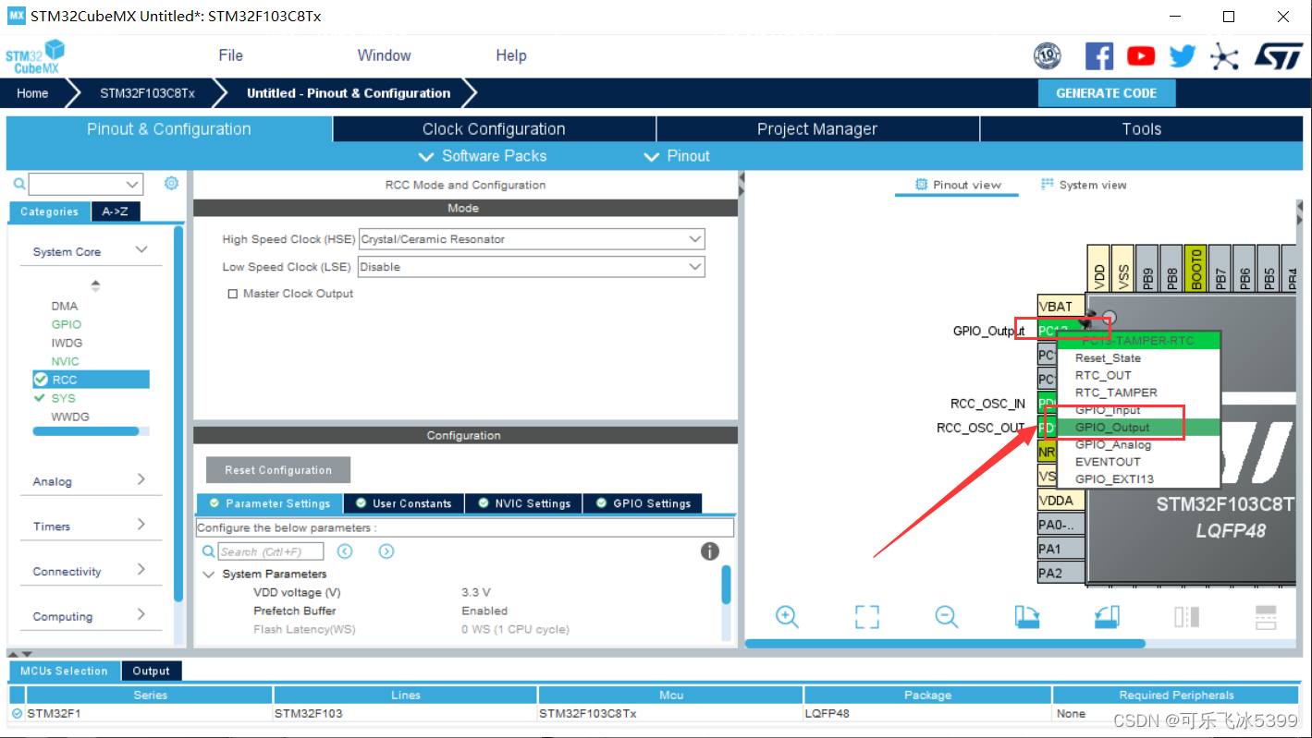This screenshot has width=1312, height=738.
Task: Open the Facebook icon link
Action: (x=1098, y=56)
